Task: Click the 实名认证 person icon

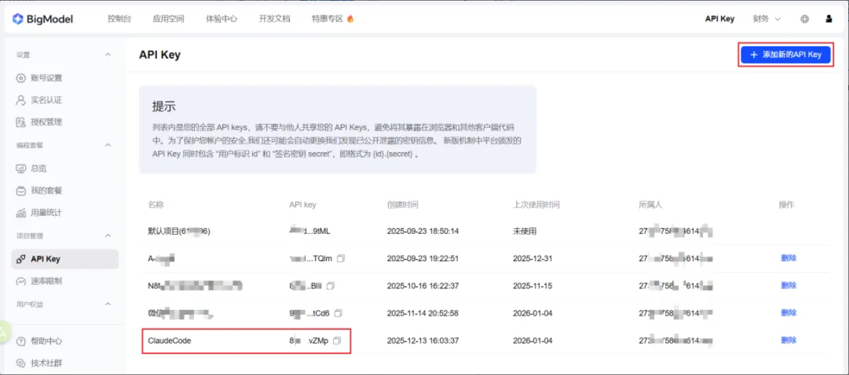Action: 21,100
